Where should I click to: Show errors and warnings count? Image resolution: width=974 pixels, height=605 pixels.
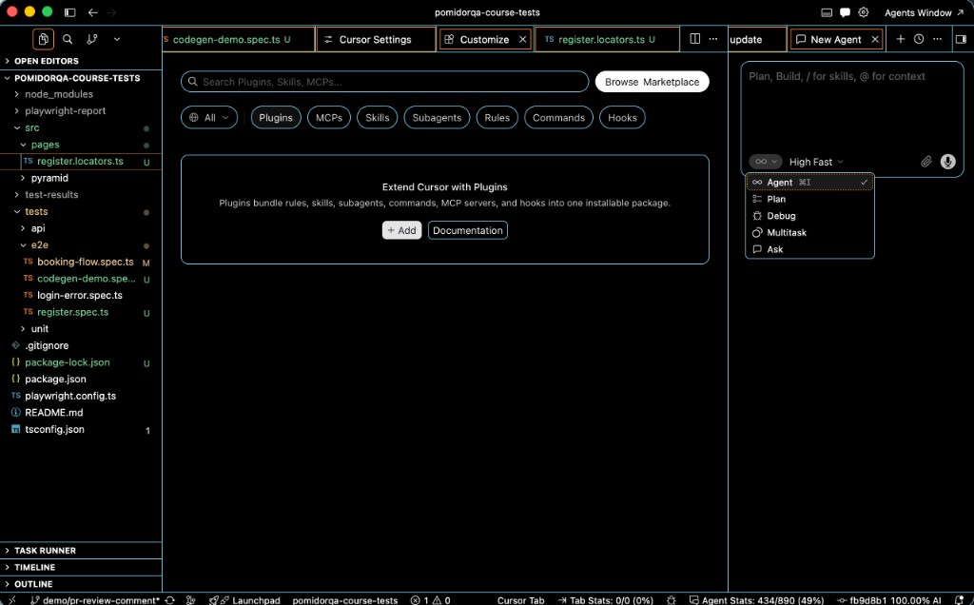[431, 600]
